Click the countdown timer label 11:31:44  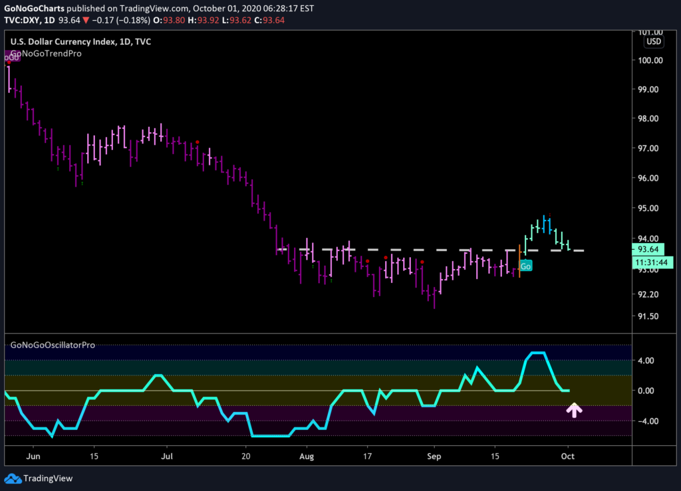click(652, 262)
